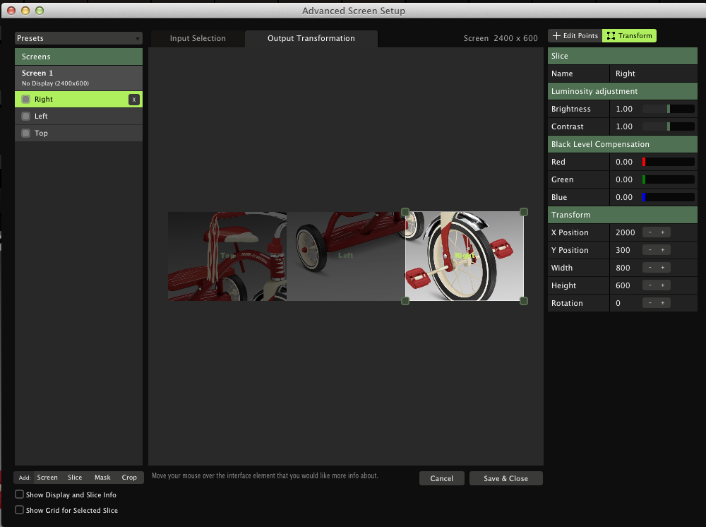Adjust the Brightness slider
Viewport: 706px width, 527px height.
pyautogui.click(x=669, y=109)
